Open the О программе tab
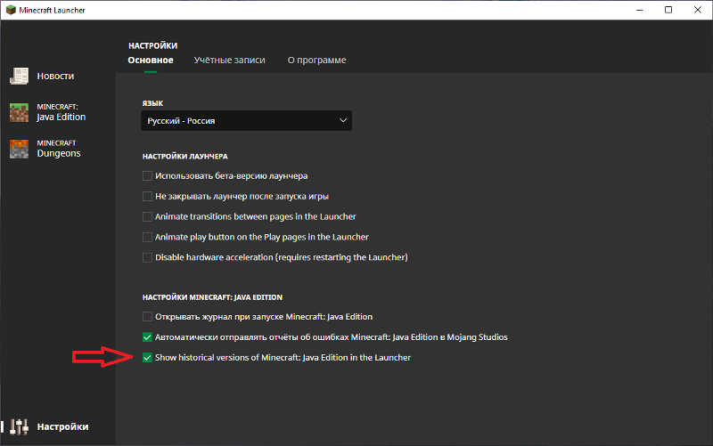Viewport: 713px width, 446px height. click(x=316, y=60)
